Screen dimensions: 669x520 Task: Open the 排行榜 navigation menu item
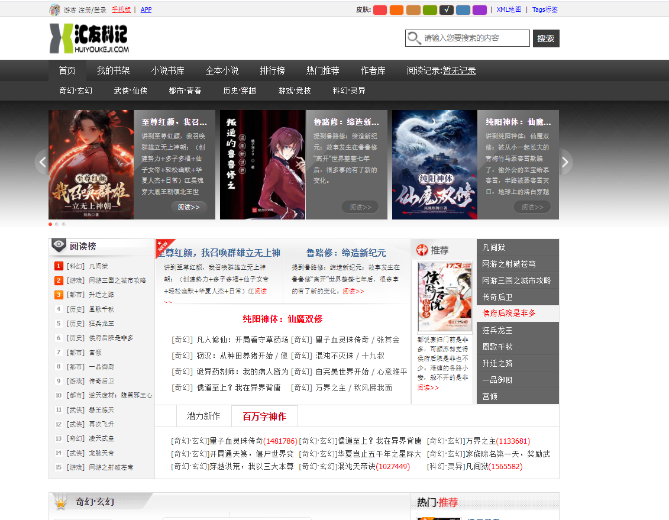[x=272, y=70]
